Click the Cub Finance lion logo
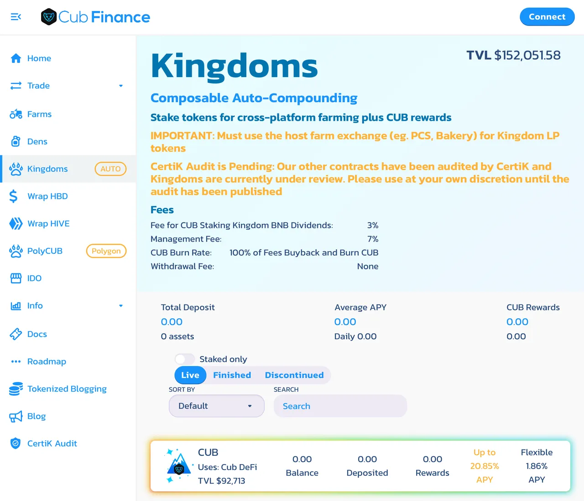The height and width of the screenshot is (501, 584). pyautogui.click(x=49, y=17)
